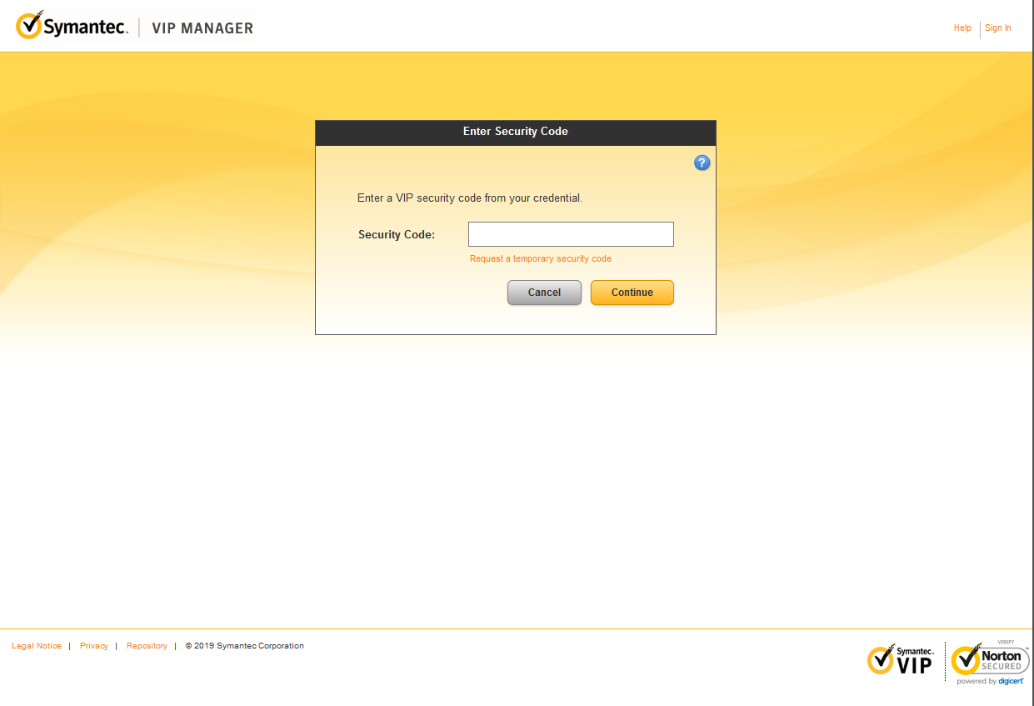
Task: Open the Legal Notice footer link
Action: click(x=37, y=646)
